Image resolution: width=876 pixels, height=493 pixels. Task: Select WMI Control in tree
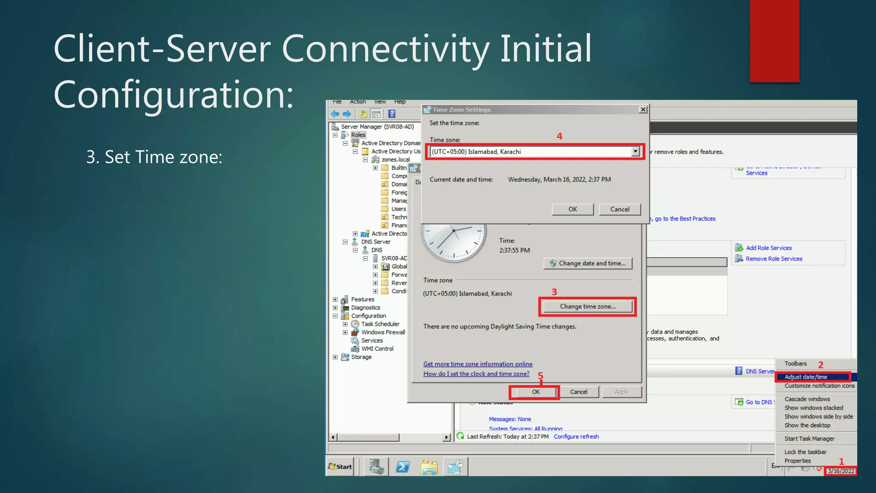tap(377, 349)
